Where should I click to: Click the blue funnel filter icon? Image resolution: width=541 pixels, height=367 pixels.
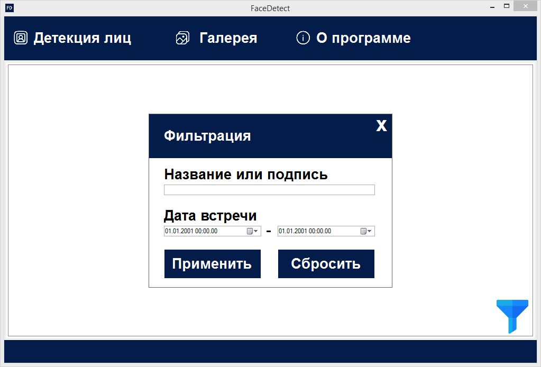512,316
